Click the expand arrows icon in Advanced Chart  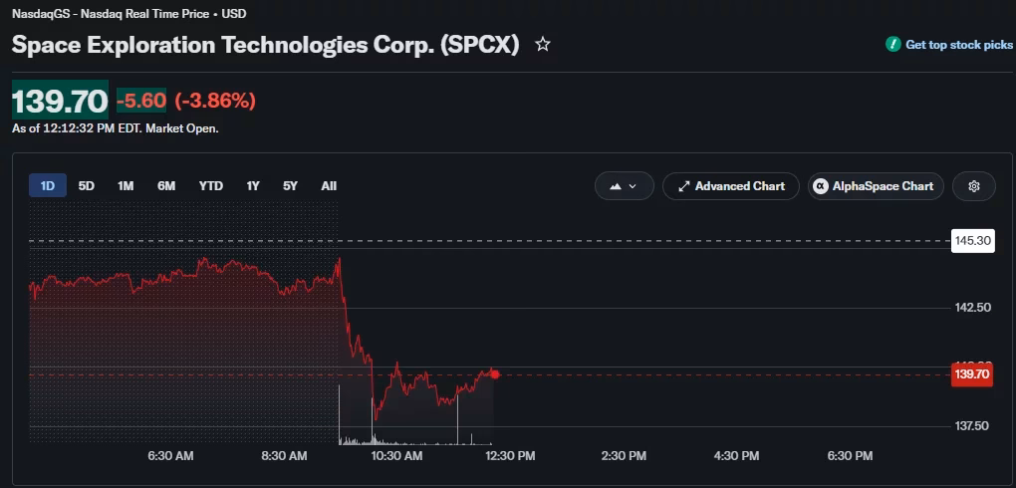click(683, 186)
